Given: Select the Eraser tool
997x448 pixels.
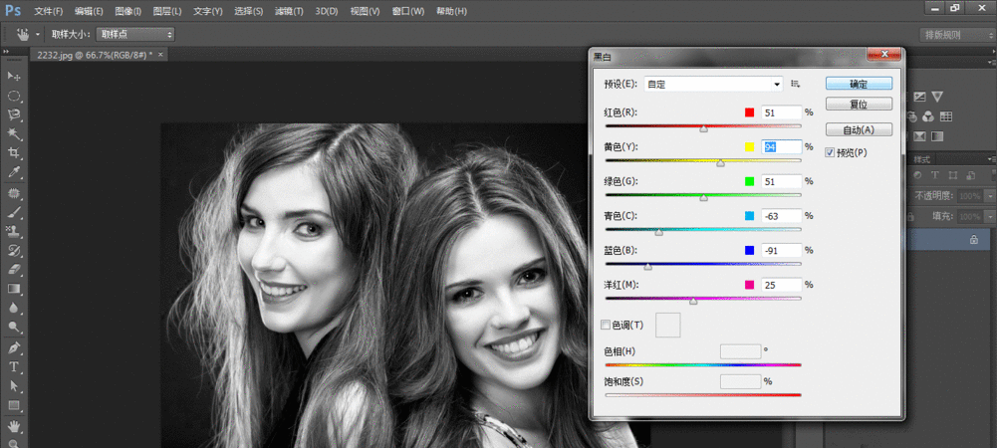Looking at the screenshot, I should pyautogui.click(x=14, y=269).
